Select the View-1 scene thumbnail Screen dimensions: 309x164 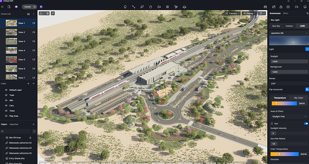(x=11, y=23)
